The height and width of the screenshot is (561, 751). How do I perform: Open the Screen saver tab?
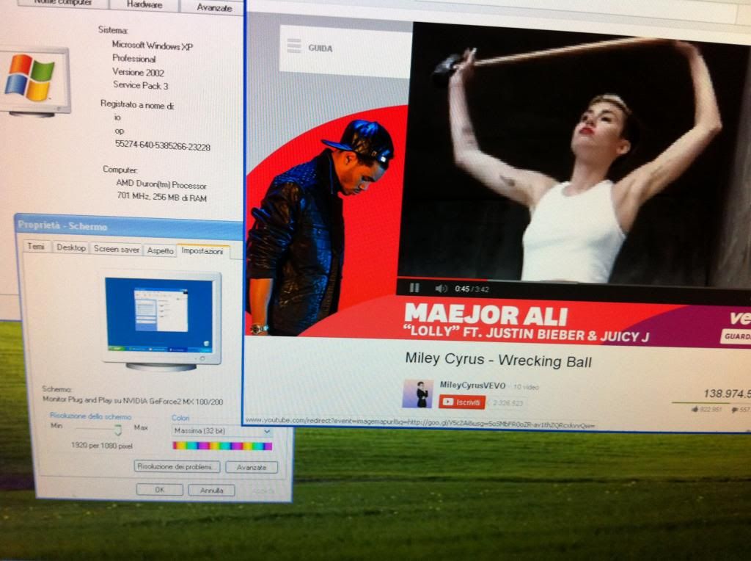[x=117, y=249]
